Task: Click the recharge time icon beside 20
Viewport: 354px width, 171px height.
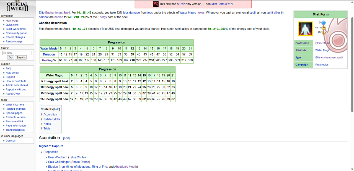Action: (x=323, y=32)
